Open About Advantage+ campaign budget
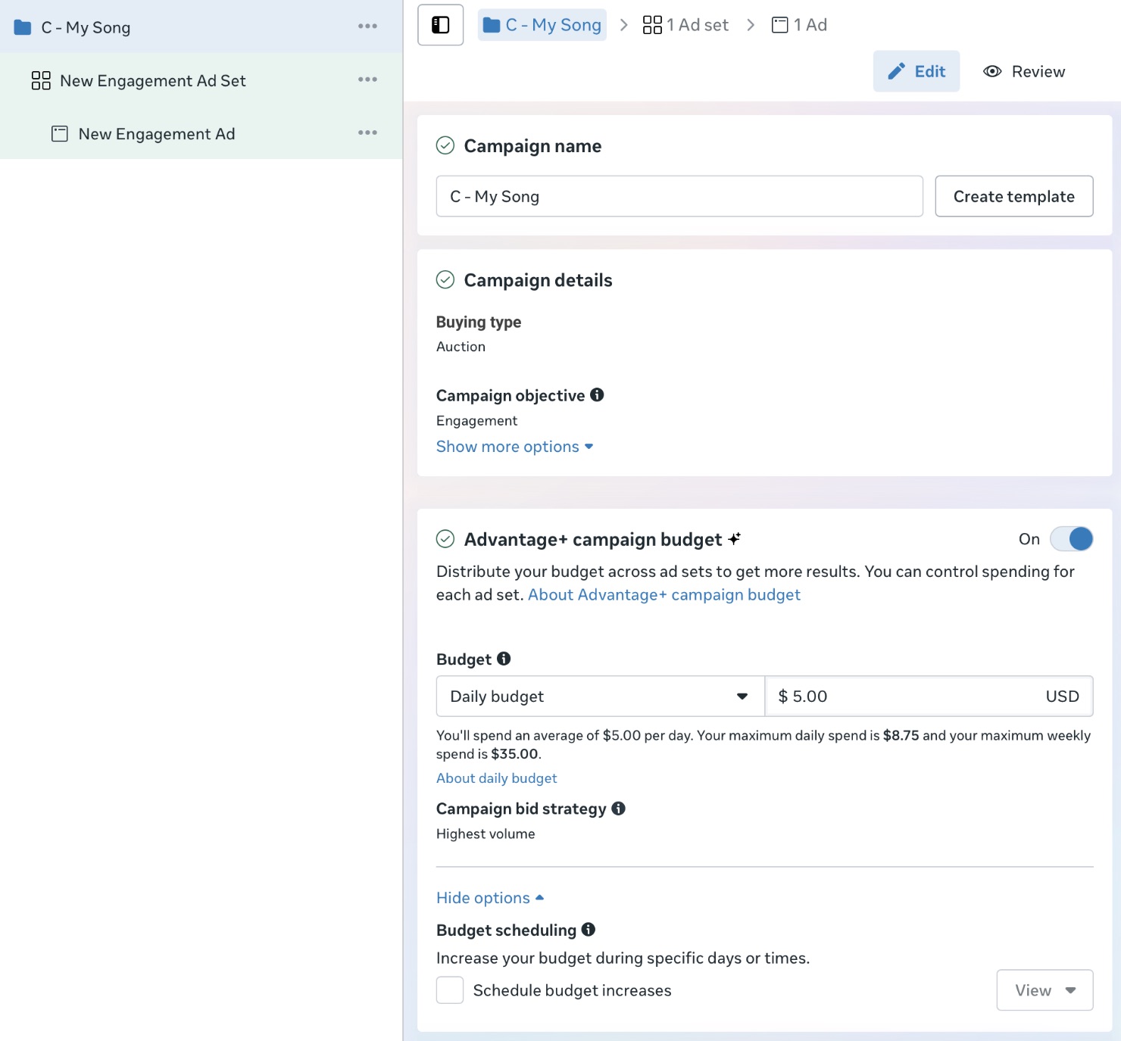This screenshot has width=1121, height=1041. click(x=664, y=594)
